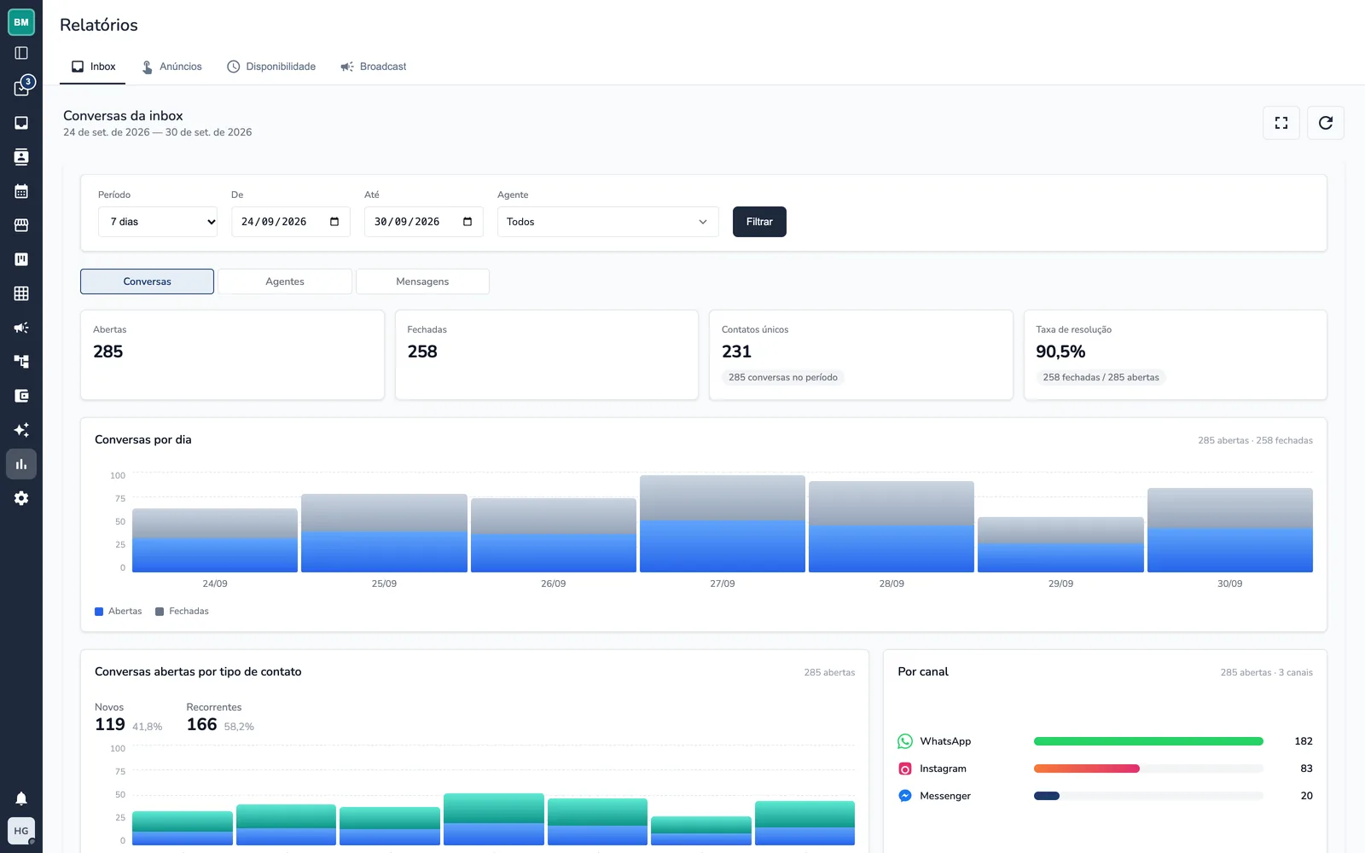Open the reports bar chart sidebar icon

point(21,464)
